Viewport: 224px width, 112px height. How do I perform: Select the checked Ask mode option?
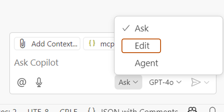141,28
